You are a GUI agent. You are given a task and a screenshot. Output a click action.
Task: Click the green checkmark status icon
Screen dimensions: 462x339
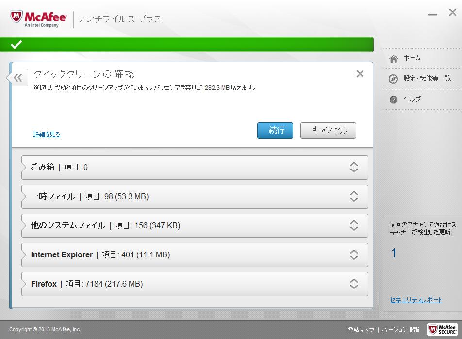[x=16, y=45]
